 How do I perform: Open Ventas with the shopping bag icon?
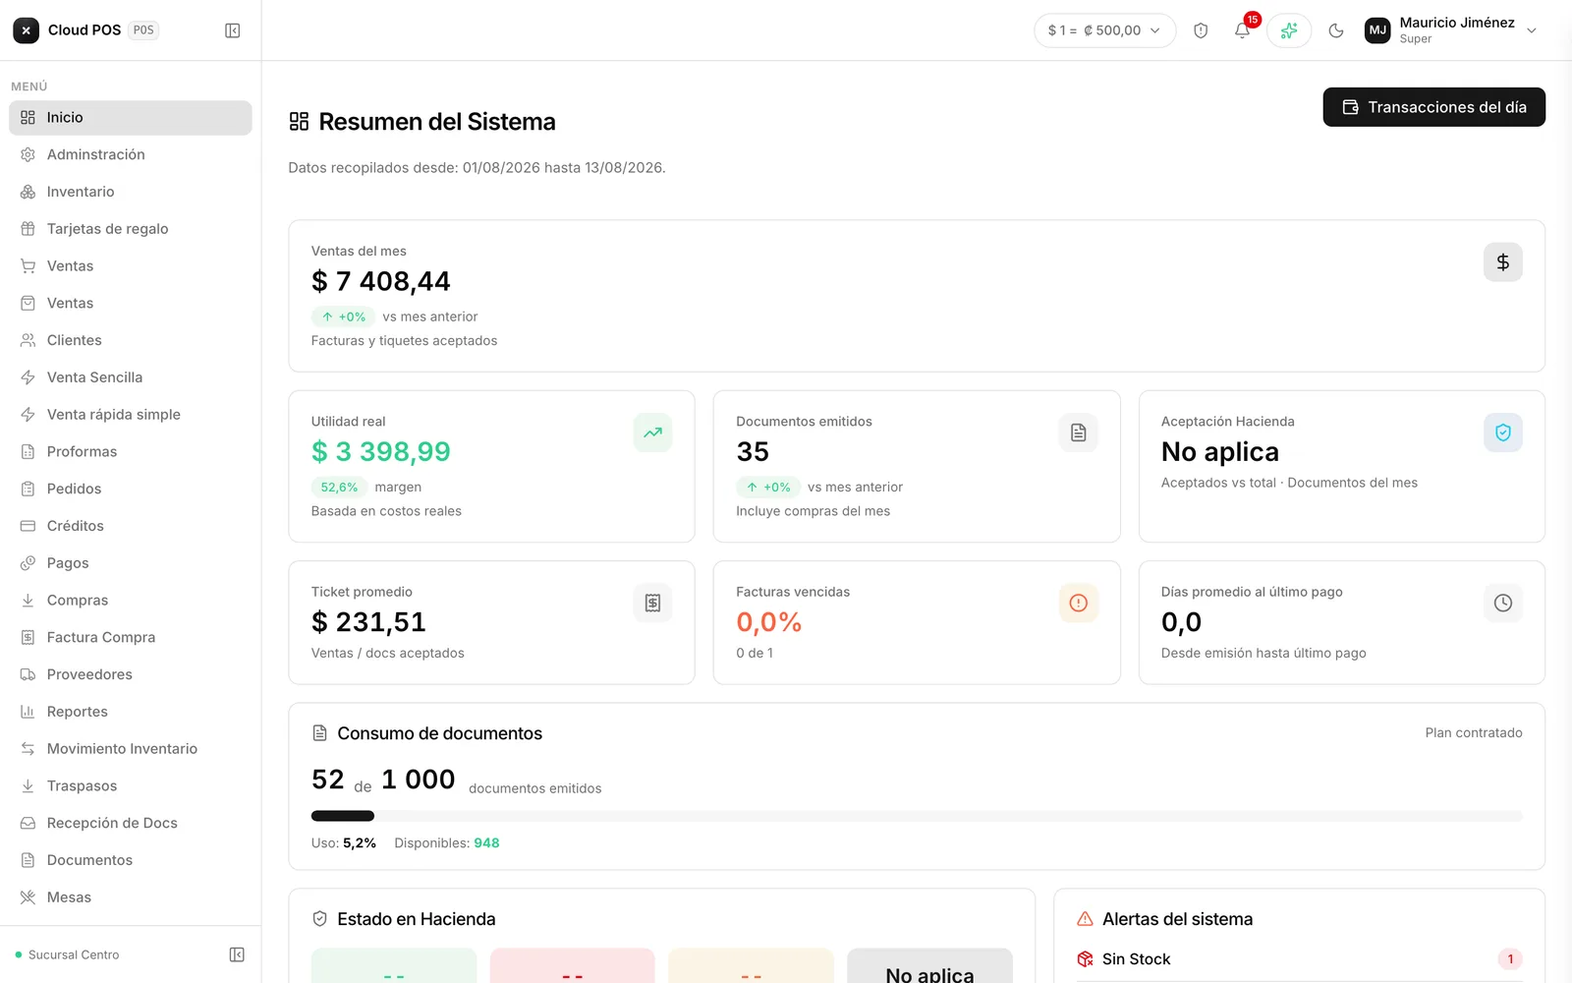(28, 304)
